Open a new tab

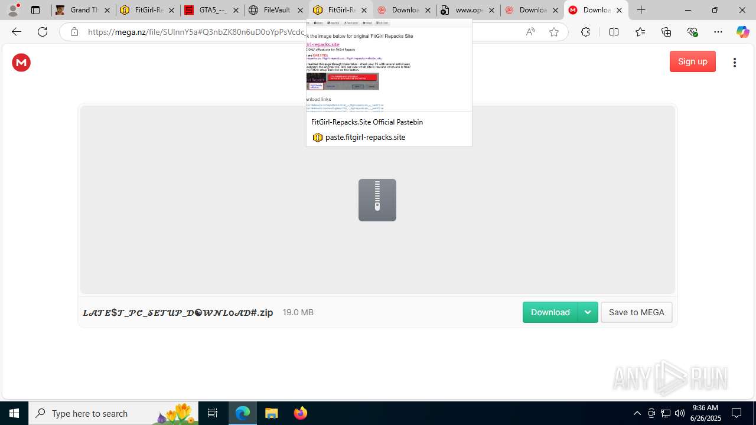coord(641,10)
